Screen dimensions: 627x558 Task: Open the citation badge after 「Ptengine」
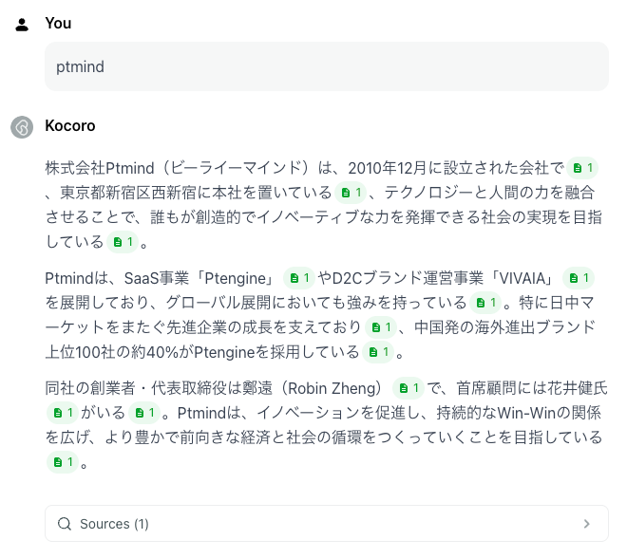(x=300, y=278)
